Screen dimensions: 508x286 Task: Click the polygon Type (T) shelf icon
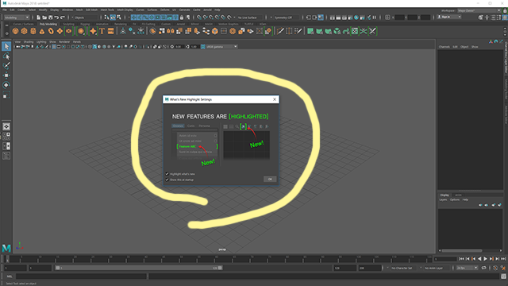click(102, 31)
